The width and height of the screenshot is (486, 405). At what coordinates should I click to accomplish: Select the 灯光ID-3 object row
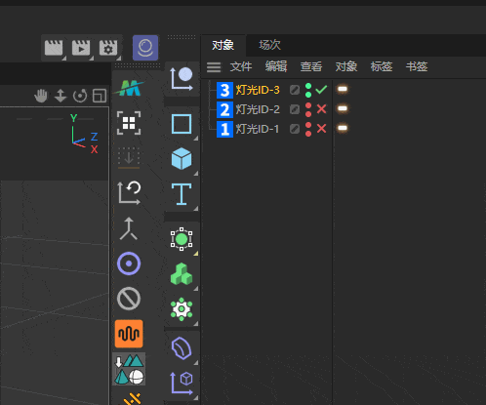tap(258, 90)
